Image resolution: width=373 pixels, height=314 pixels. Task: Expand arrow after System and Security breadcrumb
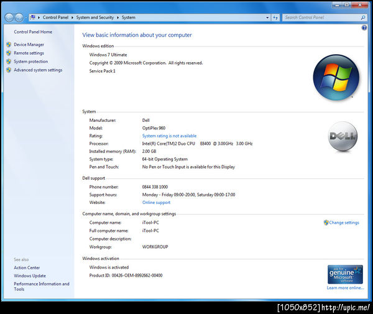(x=117, y=17)
